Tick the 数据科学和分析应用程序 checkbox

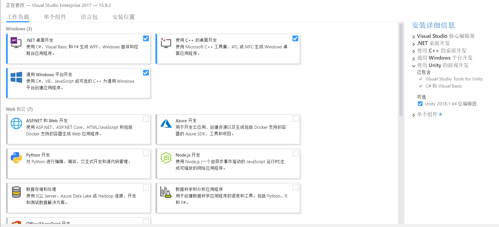click(295, 187)
